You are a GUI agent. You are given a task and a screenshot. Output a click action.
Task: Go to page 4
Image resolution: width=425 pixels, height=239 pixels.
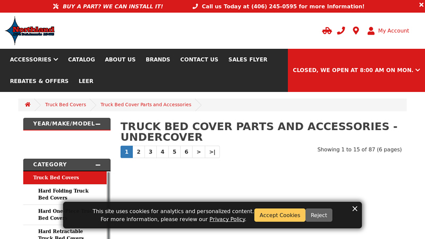click(163, 152)
